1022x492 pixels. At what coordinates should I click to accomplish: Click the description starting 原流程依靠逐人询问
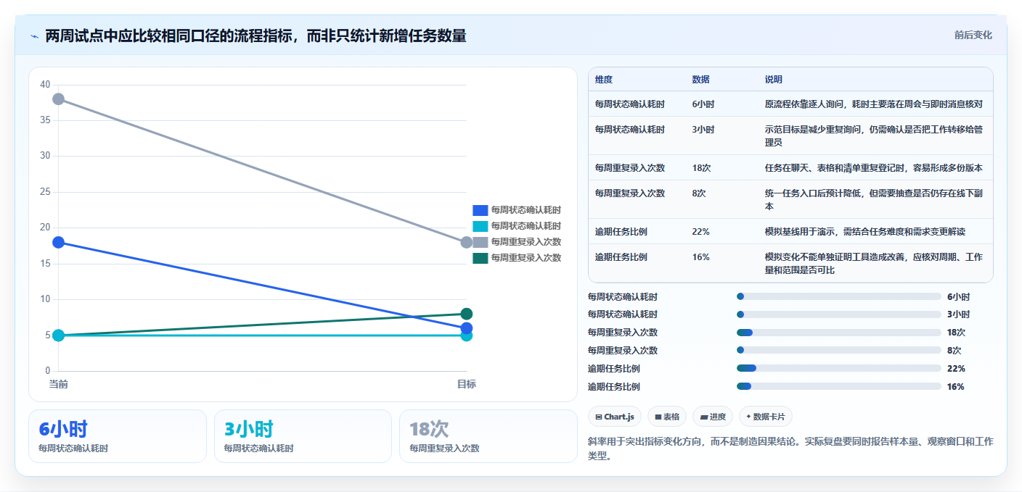tap(874, 104)
